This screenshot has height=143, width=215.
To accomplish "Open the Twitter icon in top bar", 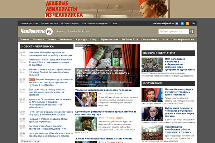I will click(182, 23).
